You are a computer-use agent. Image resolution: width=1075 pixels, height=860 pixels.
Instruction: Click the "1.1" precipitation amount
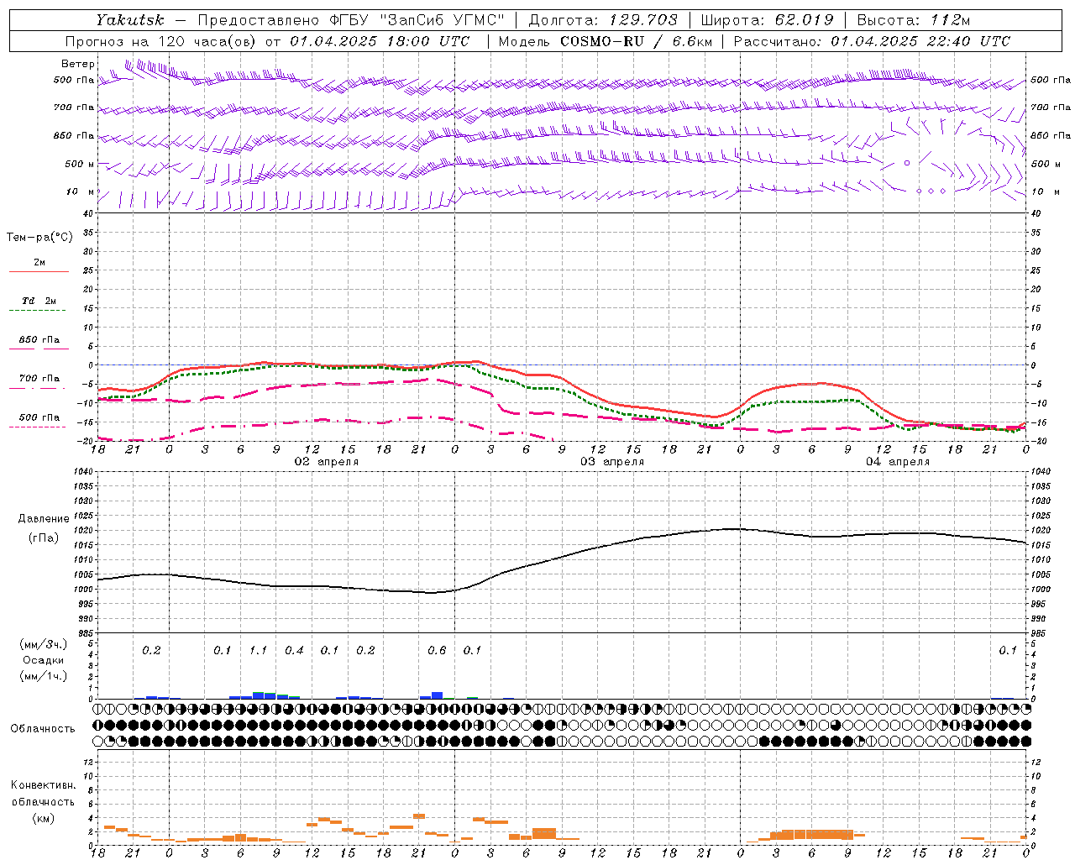coord(258,650)
